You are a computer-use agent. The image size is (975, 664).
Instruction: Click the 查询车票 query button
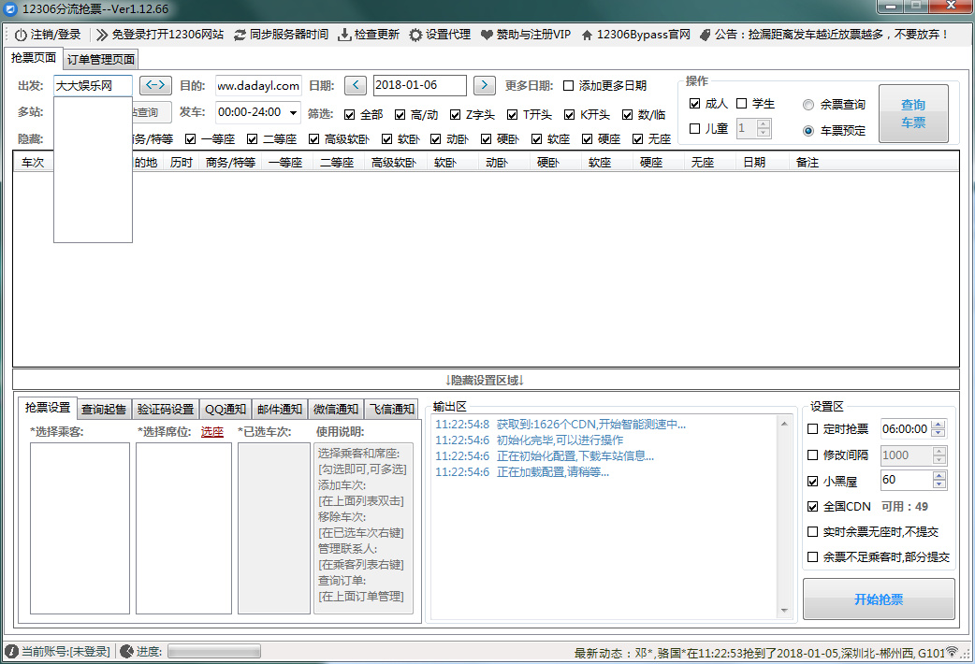(x=912, y=113)
